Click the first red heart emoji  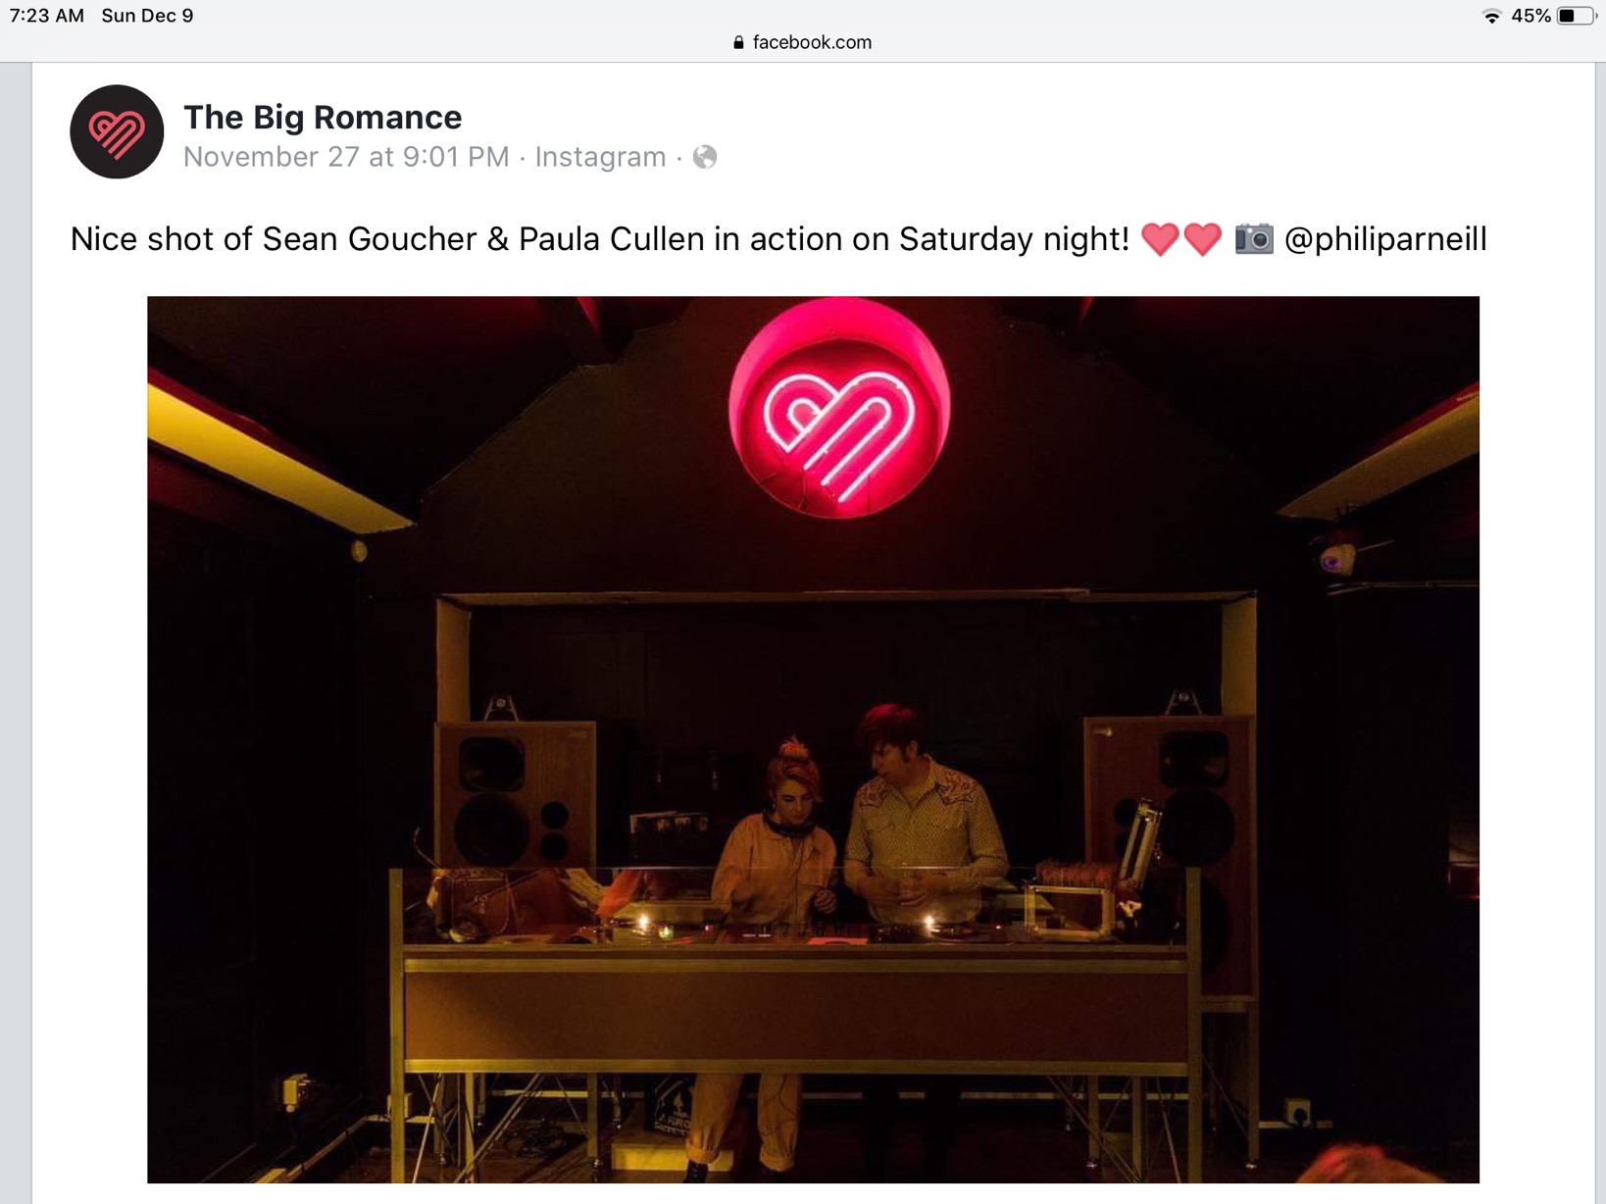(1160, 239)
